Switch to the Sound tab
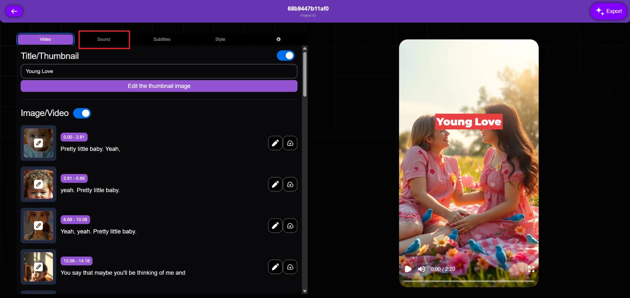 point(104,39)
